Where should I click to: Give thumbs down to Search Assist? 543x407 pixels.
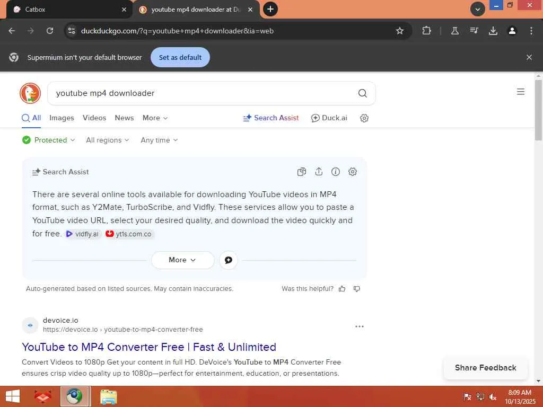(x=357, y=289)
